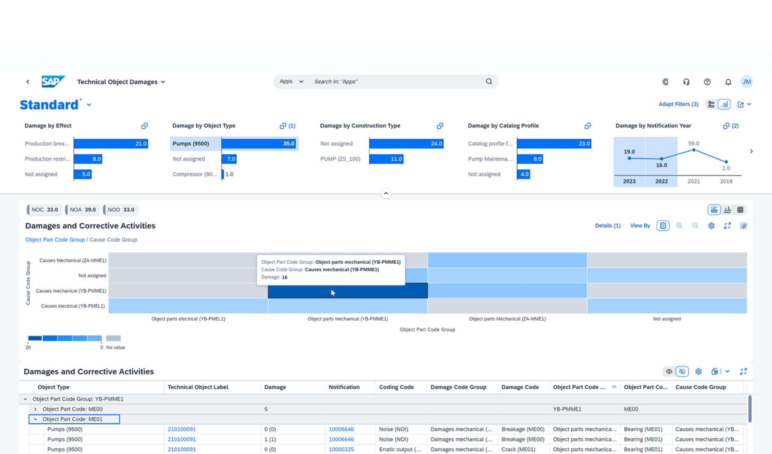
Task: Open the grid/table view of Damages activities
Action: tap(740, 210)
